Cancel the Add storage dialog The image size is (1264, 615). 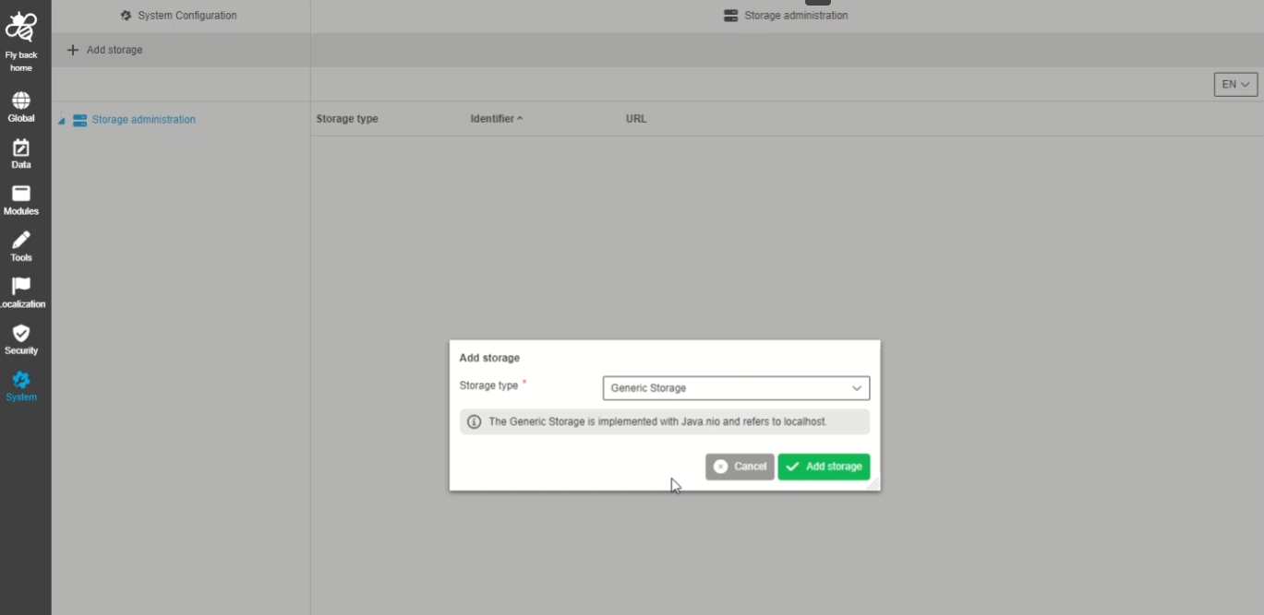(740, 467)
